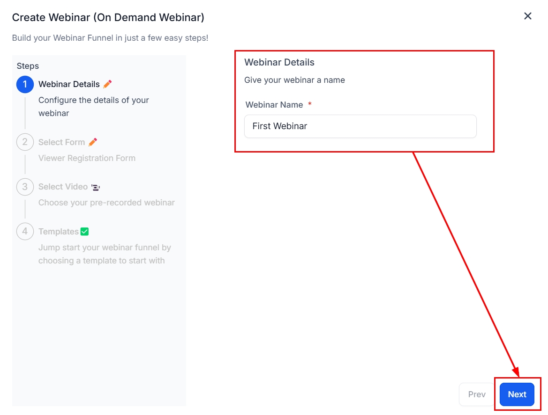Select the step 3 numbered circle
This screenshot has height=415, width=548.
tap(25, 187)
